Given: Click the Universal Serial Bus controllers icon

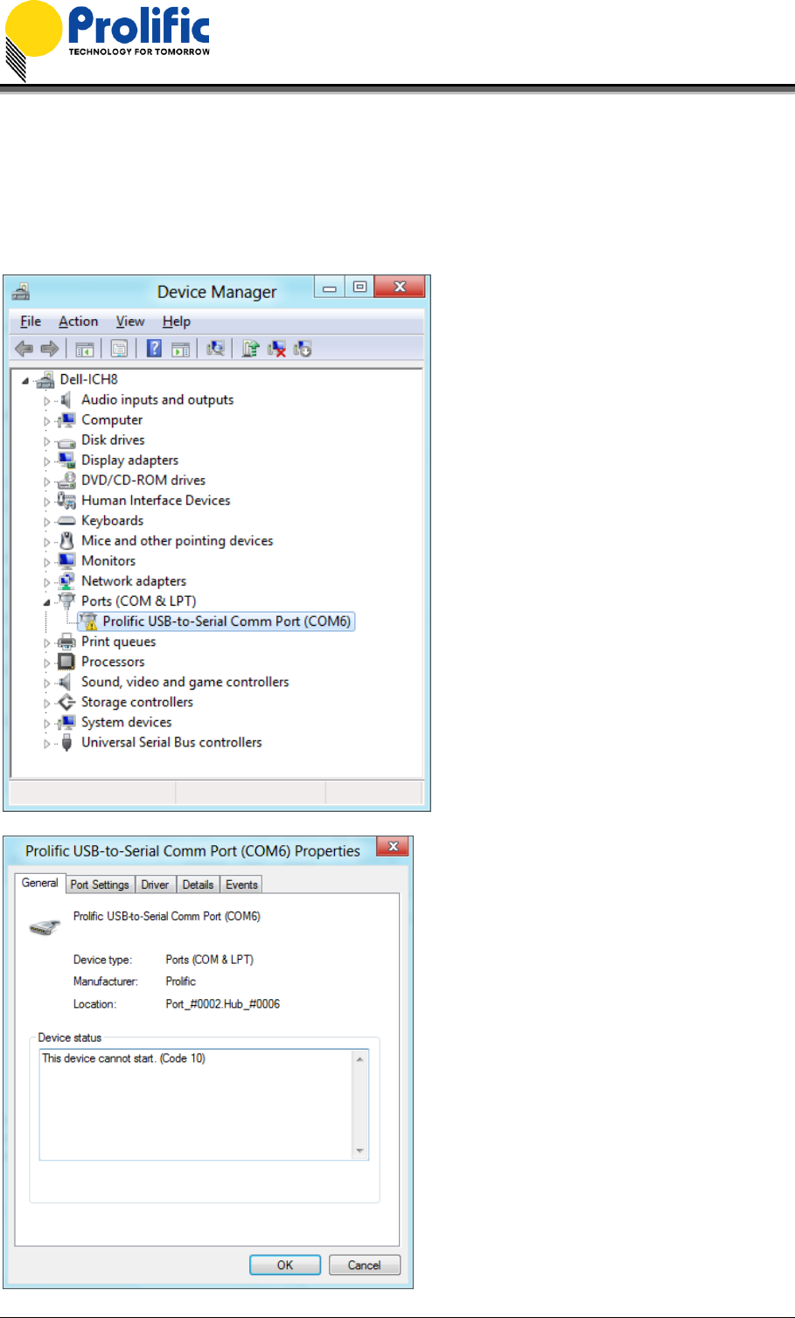Looking at the screenshot, I should click(66, 743).
